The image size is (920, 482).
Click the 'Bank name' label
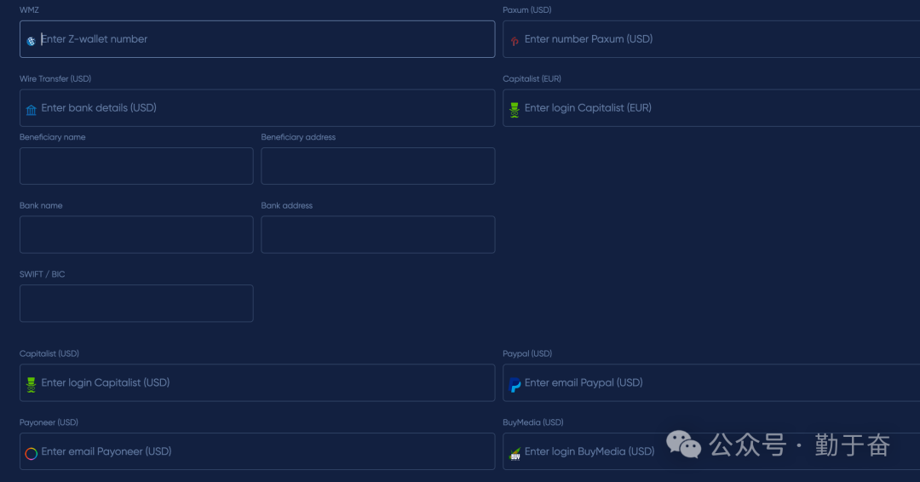click(41, 205)
